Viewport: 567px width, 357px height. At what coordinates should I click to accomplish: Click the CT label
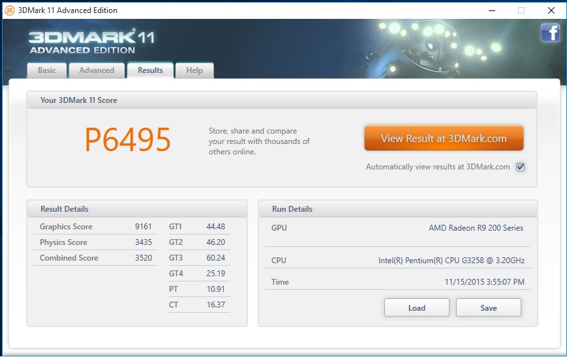pos(174,305)
